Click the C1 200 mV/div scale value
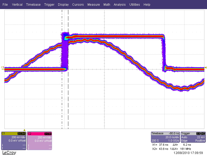Viewport: 207px width, 155px height. pos(18,137)
